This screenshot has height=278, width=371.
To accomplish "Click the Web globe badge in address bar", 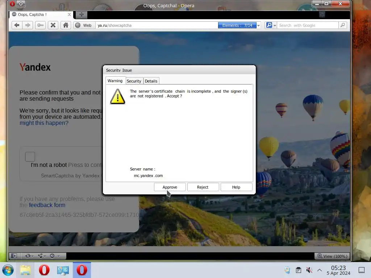I will 84,25.
